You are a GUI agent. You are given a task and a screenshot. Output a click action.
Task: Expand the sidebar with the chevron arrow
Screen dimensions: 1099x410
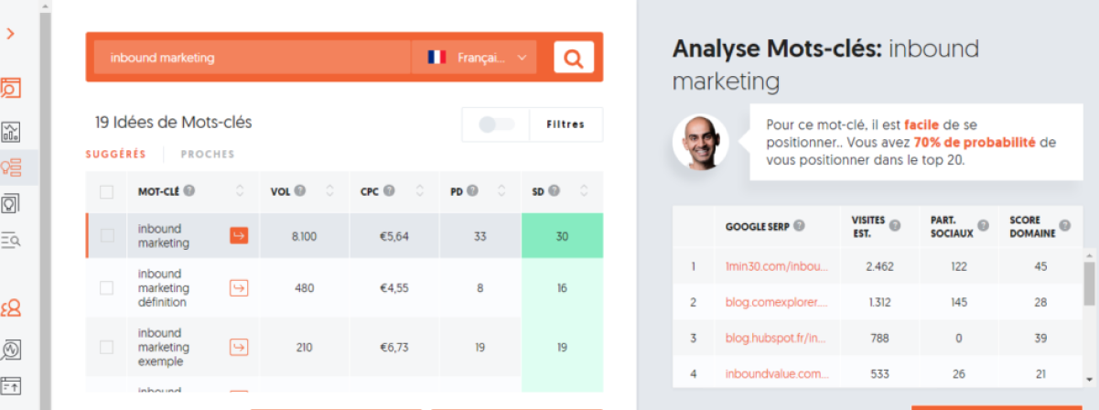click(x=11, y=34)
